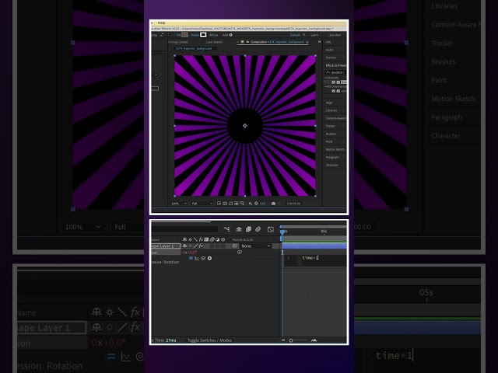Select the Composition hypnotic_background tab

click(x=277, y=42)
